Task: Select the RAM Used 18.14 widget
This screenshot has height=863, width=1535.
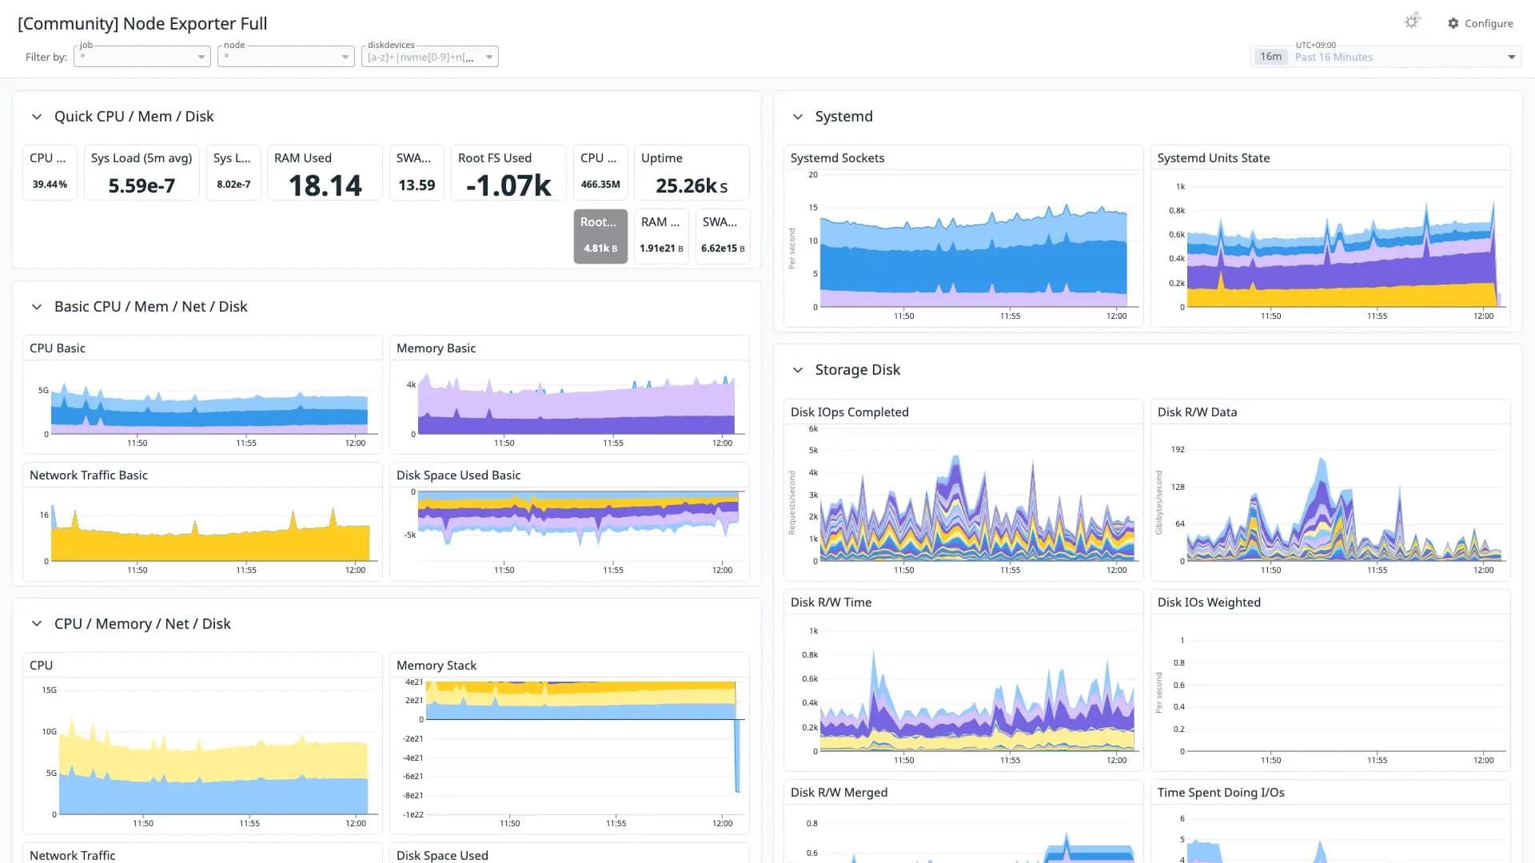Action: pyautogui.click(x=325, y=173)
